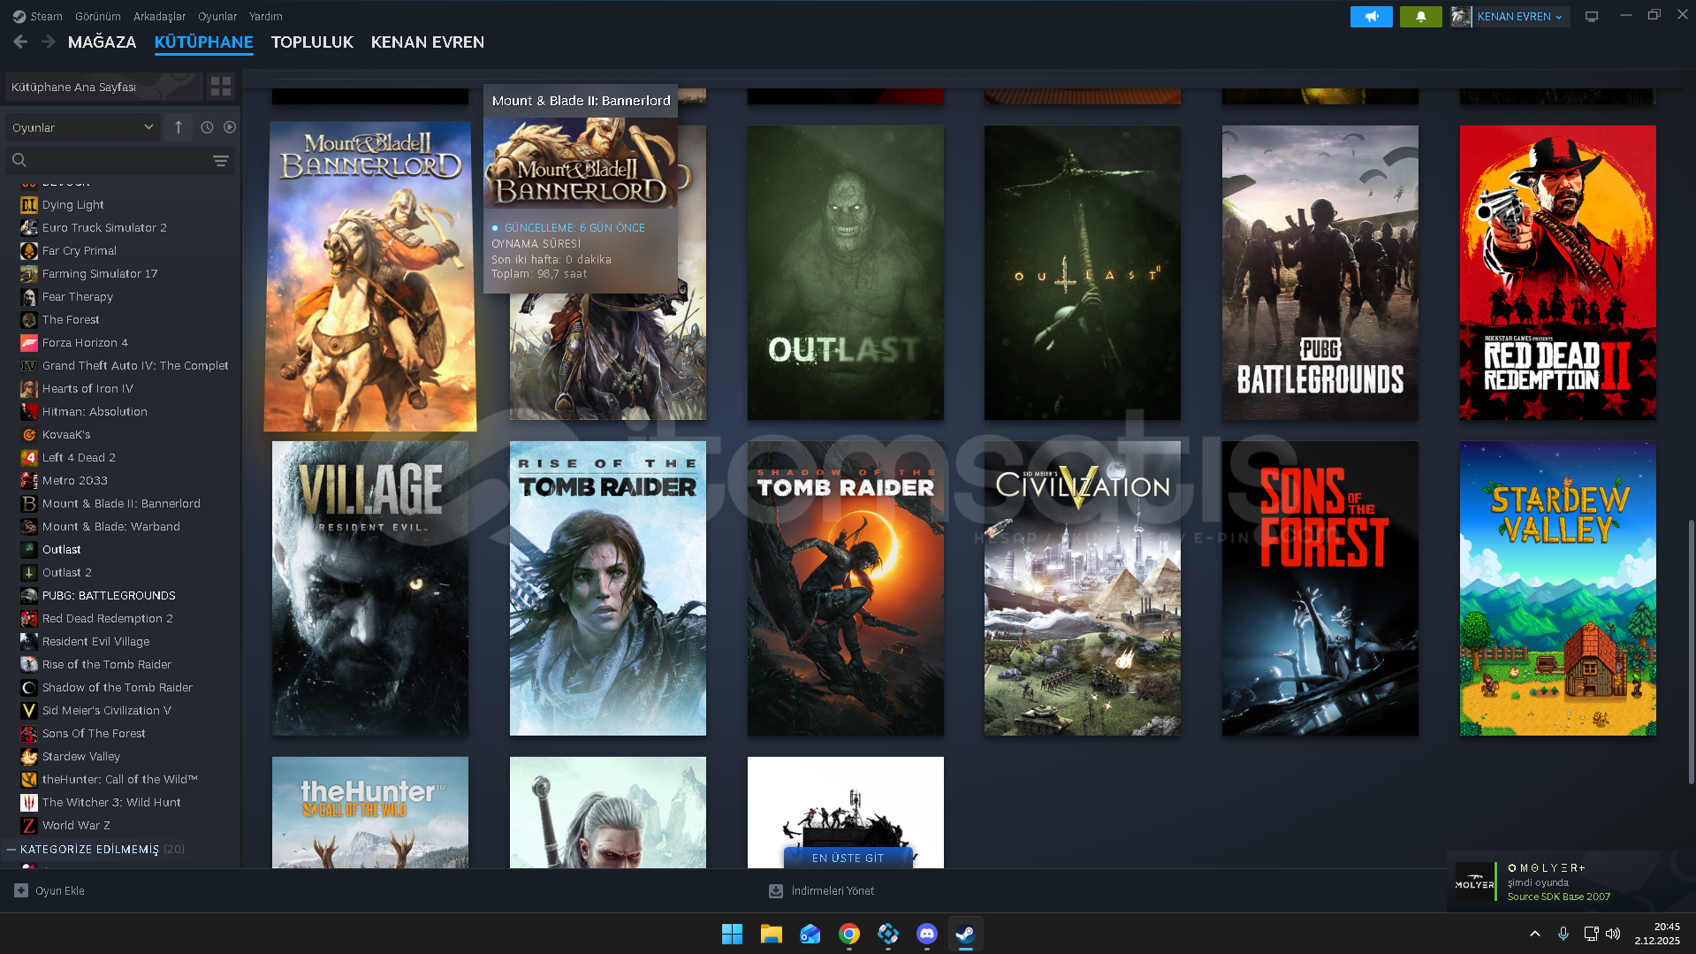Collapse the KATEGORİZE EDİLMEMİŞ section
Image resolution: width=1696 pixels, height=954 pixels.
tap(11, 849)
